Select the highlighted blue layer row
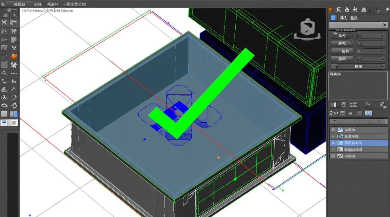Screen dimensions: 390x217 click(359, 143)
